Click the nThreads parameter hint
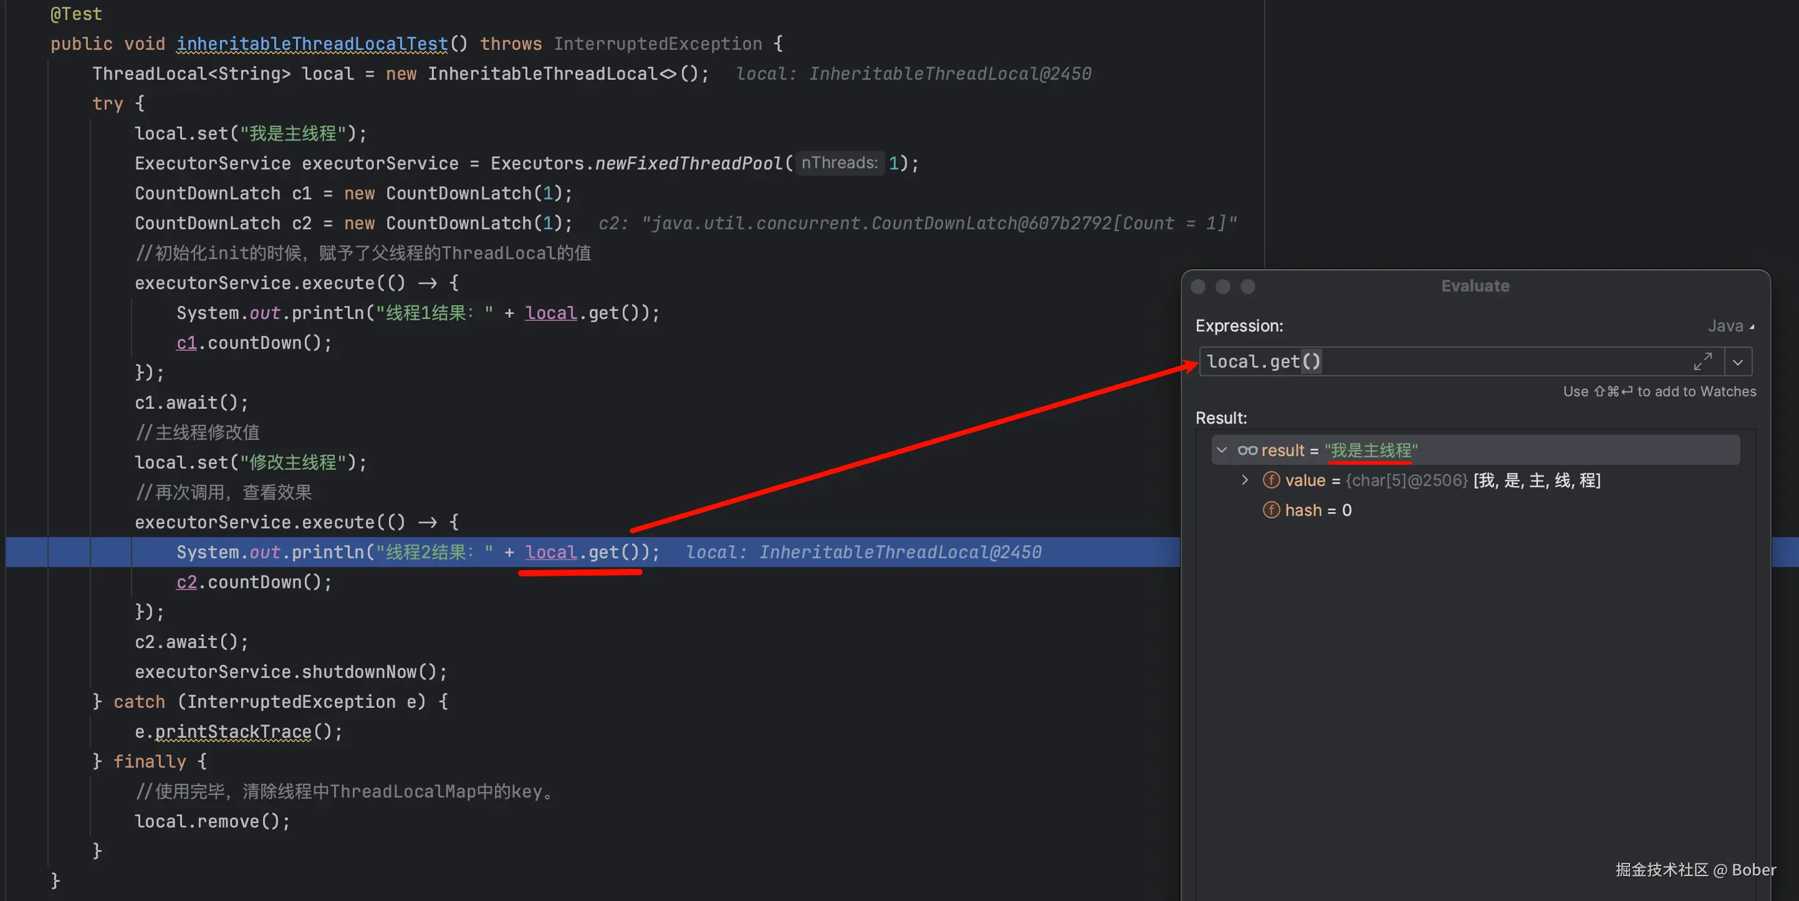The width and height of the screenshot is (1799, 901). pyautogui.click(x=839, y=163)
